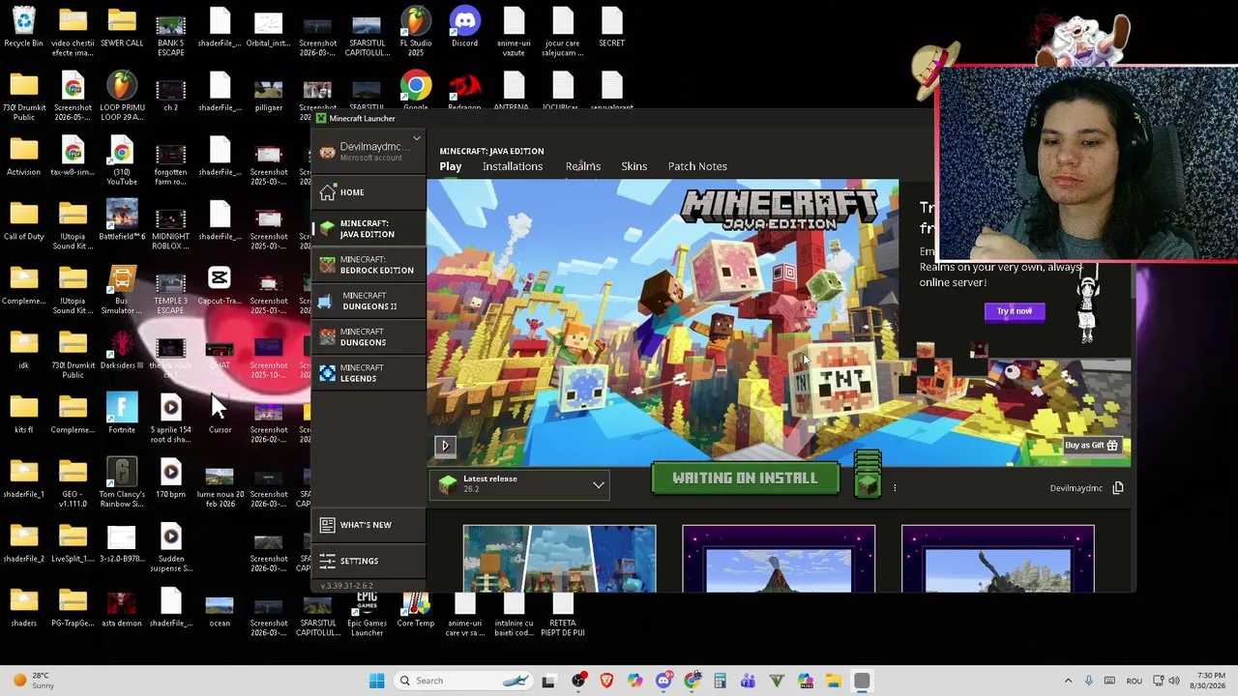1238x696 pixels.
Task: Open Microsoft Teams from the taskbar
Action: coord(748,681)
